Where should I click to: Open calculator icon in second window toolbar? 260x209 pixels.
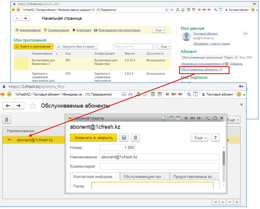point(153,94)
